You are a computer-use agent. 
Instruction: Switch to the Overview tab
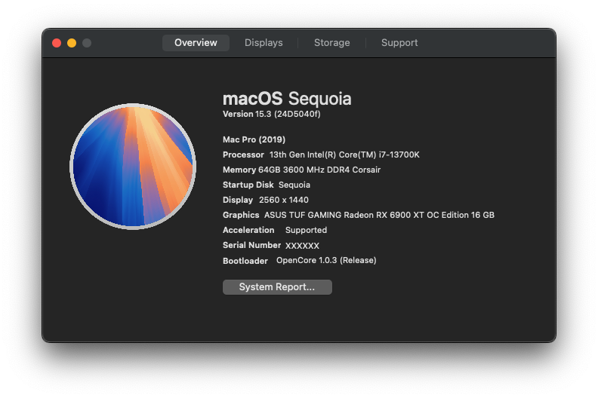tap(196, 43)
